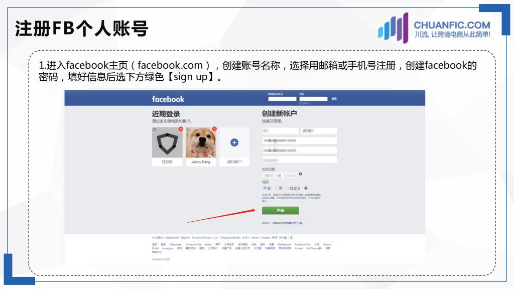
Task: Click the red notification badge on Jenny Fang
Action: [214, 129]
